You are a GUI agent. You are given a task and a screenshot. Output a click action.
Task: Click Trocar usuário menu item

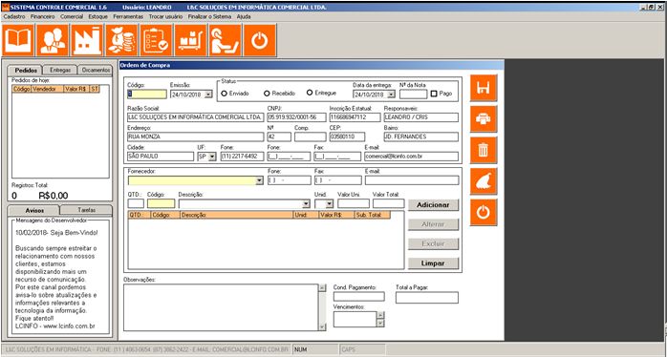click(x=165, y=16)
